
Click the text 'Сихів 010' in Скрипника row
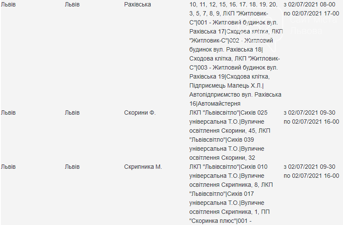[254, 167]
